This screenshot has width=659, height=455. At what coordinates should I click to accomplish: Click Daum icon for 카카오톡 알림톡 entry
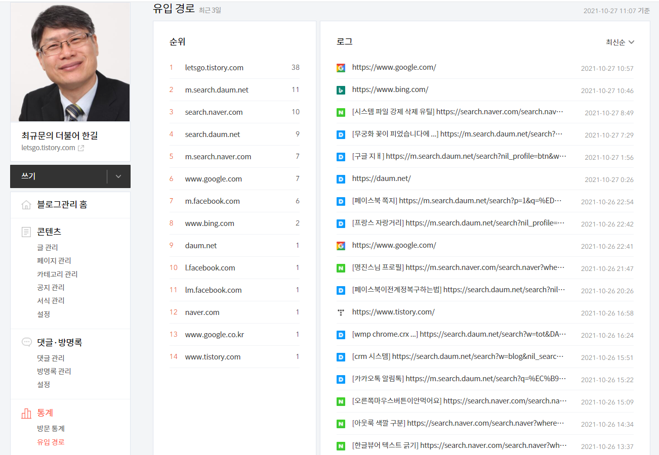coord(341,379)
